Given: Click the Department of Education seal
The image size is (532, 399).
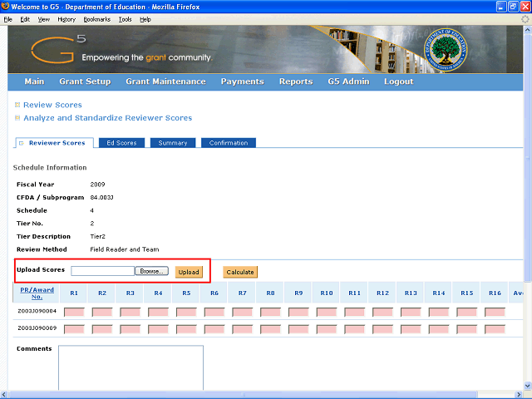Looking at the screenshot, I should pos(446,50).
